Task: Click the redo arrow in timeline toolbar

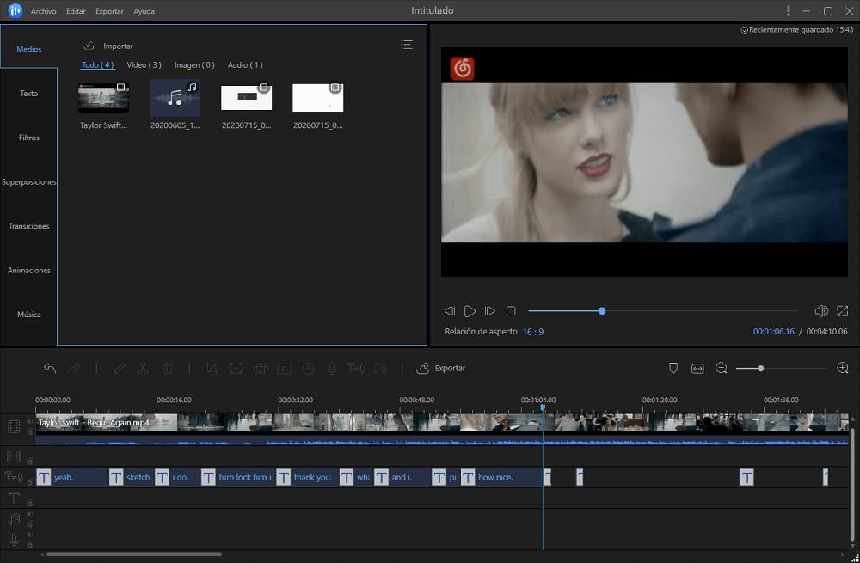Action: point(74,369)
